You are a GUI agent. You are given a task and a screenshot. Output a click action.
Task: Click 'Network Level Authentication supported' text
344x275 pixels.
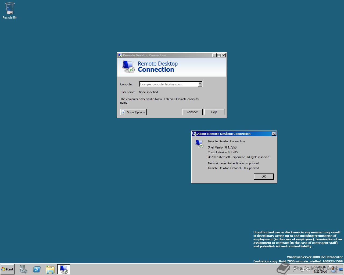click(234, 163)
